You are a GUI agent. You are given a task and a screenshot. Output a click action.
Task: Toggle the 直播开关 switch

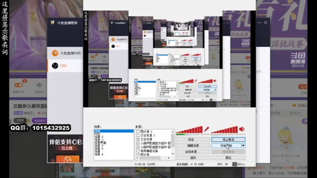18,85
